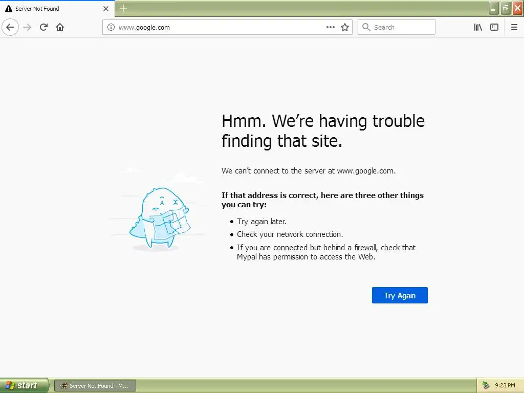Click the blue dinosaur illustration
This screenshot has height=393, width=524.
160,218
